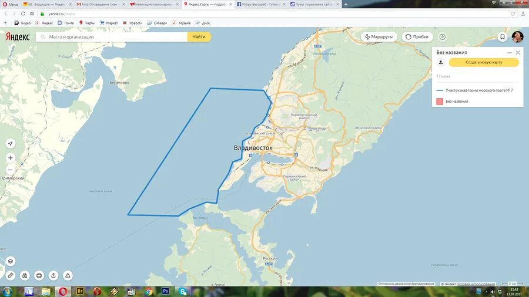Open the browser downloads icon
This screenshot has width=529, height=297.
pos(523,14)
